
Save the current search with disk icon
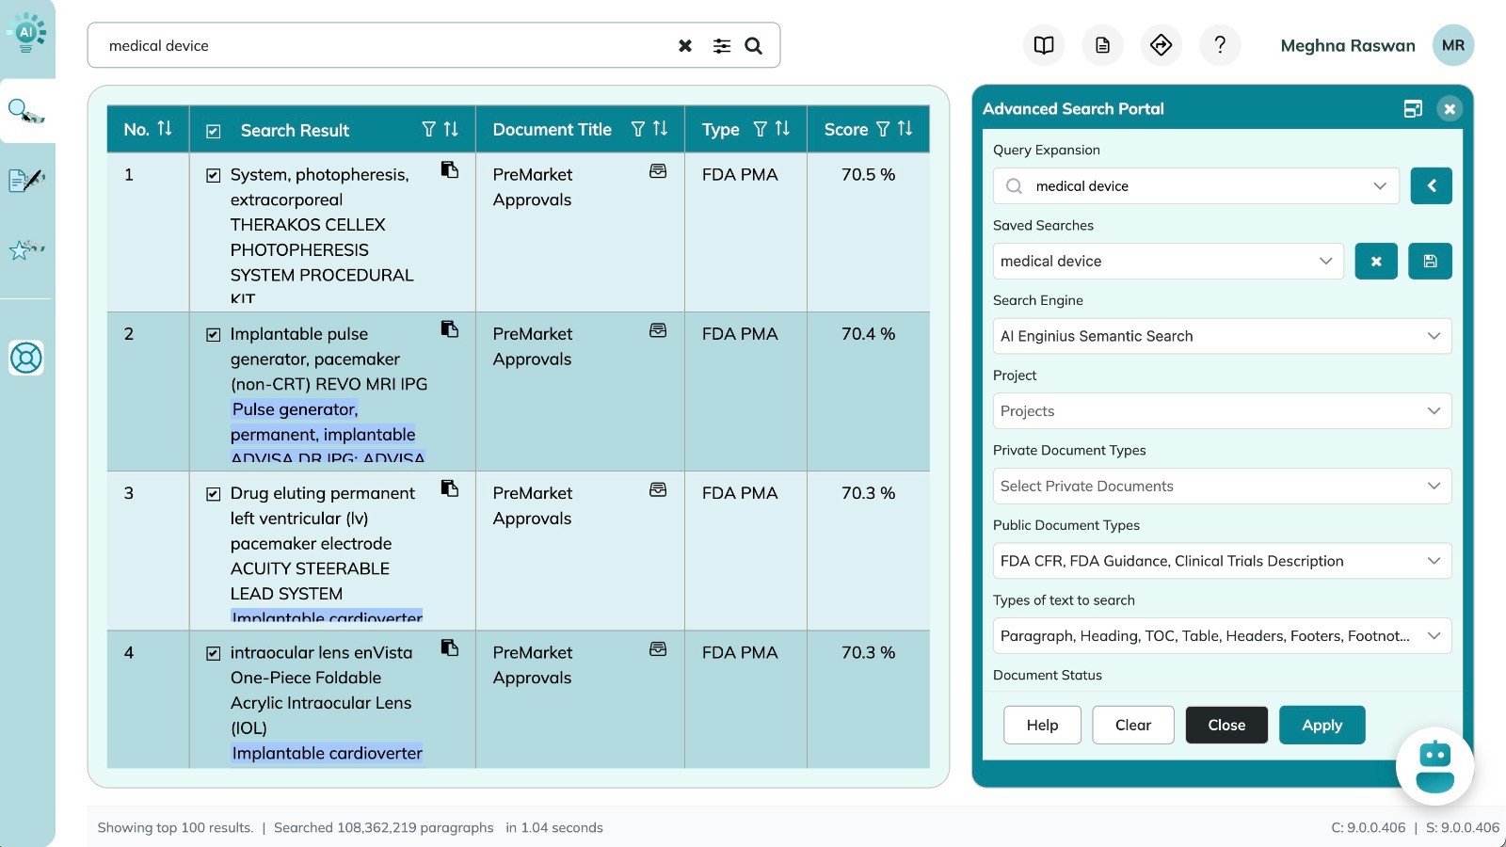click(x=1430, y=262)
